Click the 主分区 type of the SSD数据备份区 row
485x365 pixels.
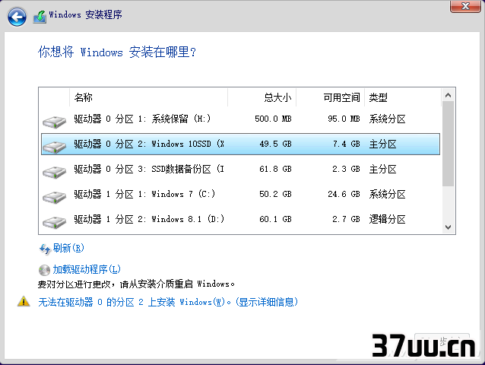pos(382,170)
